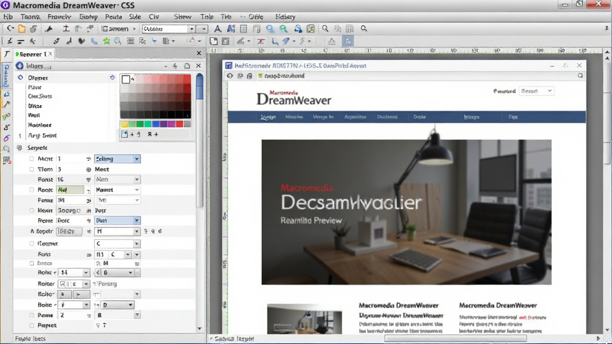Open the Fib menu

point(8,17)
